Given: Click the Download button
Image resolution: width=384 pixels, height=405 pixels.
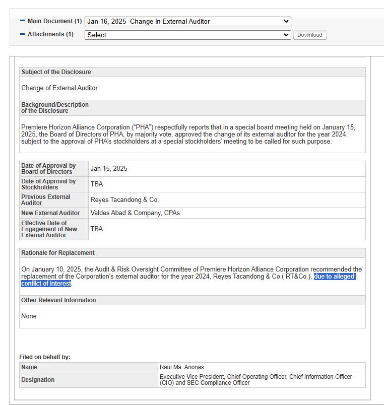Looking at the screenshot, I should pyautogui.click(x=309, y=35).
